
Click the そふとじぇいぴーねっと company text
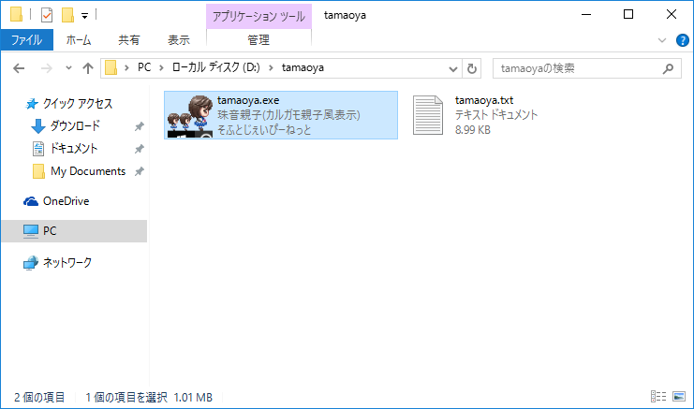tap(264, 130)
